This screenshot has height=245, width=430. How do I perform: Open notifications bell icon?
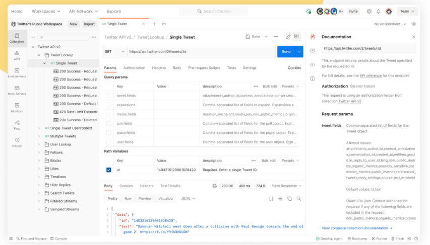379,11
